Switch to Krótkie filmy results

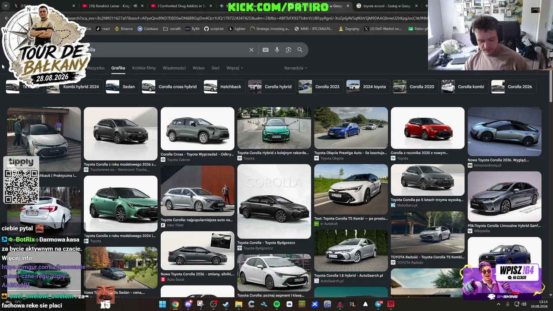[x=144, y=68]
